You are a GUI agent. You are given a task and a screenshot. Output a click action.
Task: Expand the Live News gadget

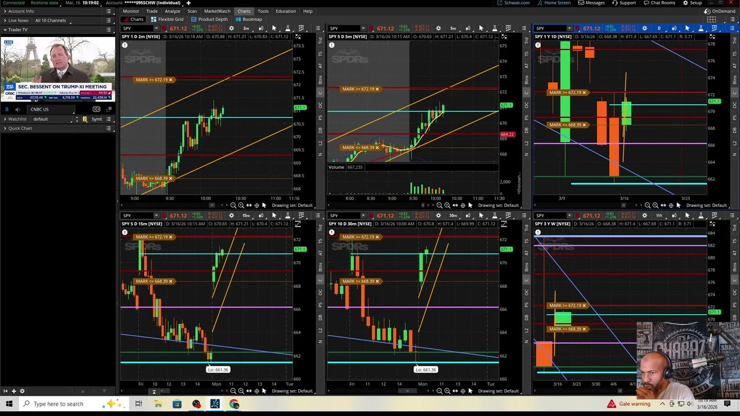[x=5, y=20]
